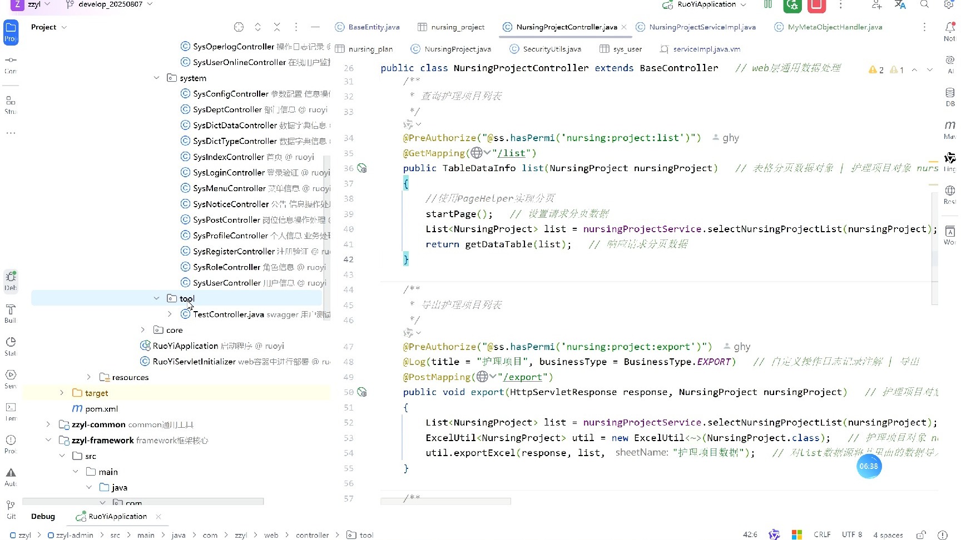The width and height of the screenshot is (961, 540).
Task: Expand the target folder
Action: pos(62,393)
